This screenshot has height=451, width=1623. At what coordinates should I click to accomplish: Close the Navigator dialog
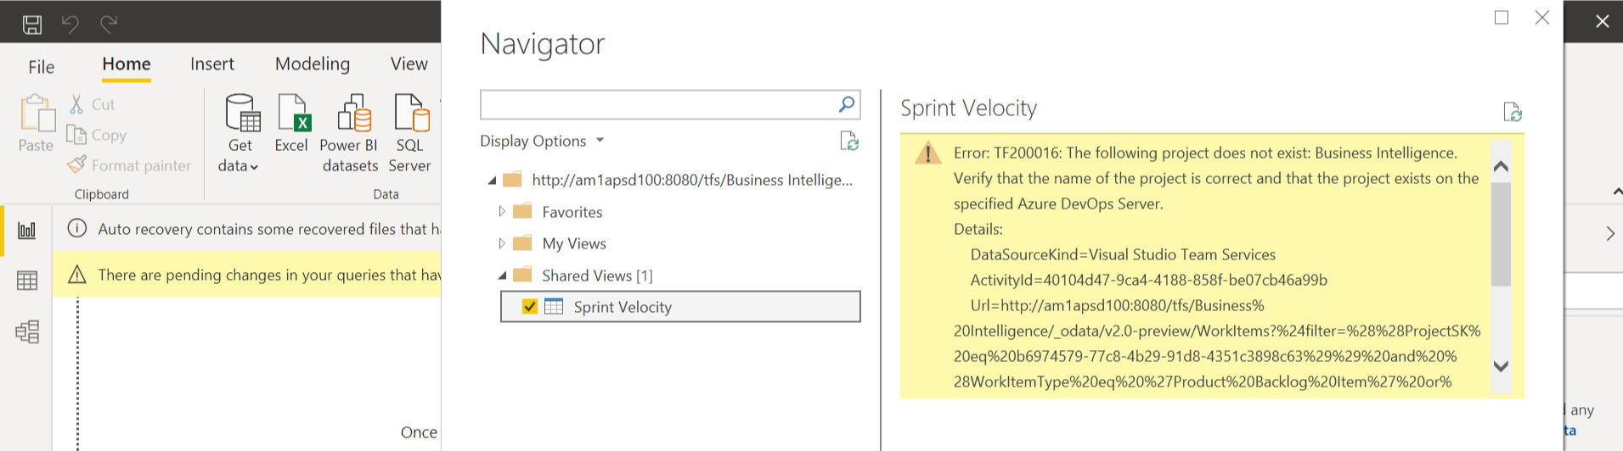(1542, 17)
